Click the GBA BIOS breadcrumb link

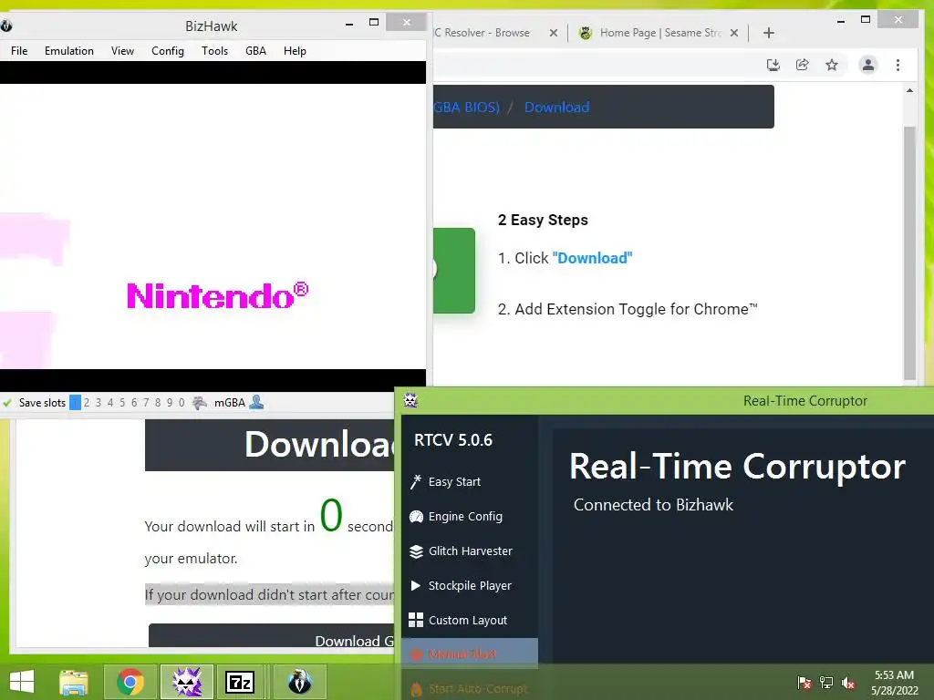pos(466,108)
